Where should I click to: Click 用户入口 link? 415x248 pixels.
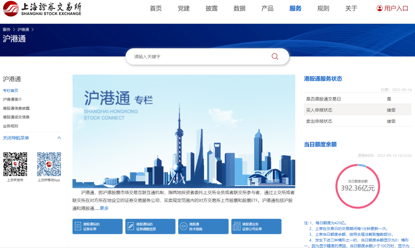[x=396, y=8]
